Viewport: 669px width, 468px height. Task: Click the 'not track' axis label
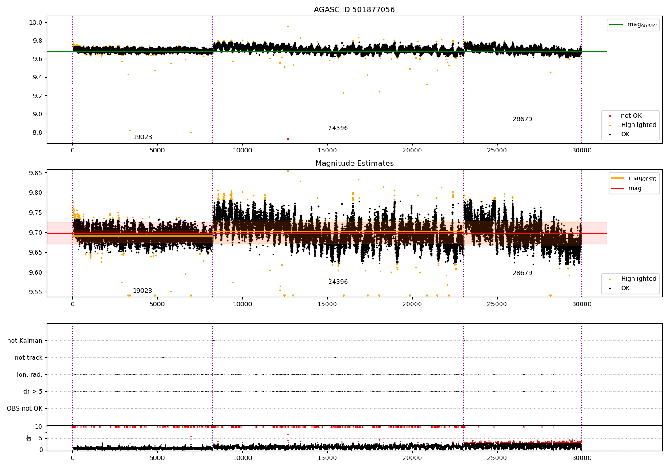(x=29, y=358)
